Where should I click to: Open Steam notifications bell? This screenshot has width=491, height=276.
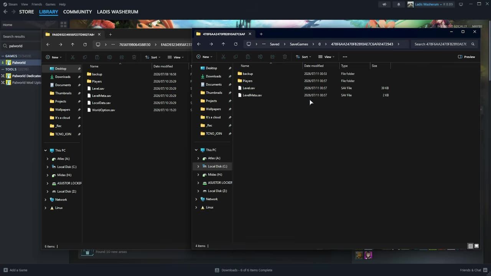(398, 4)
